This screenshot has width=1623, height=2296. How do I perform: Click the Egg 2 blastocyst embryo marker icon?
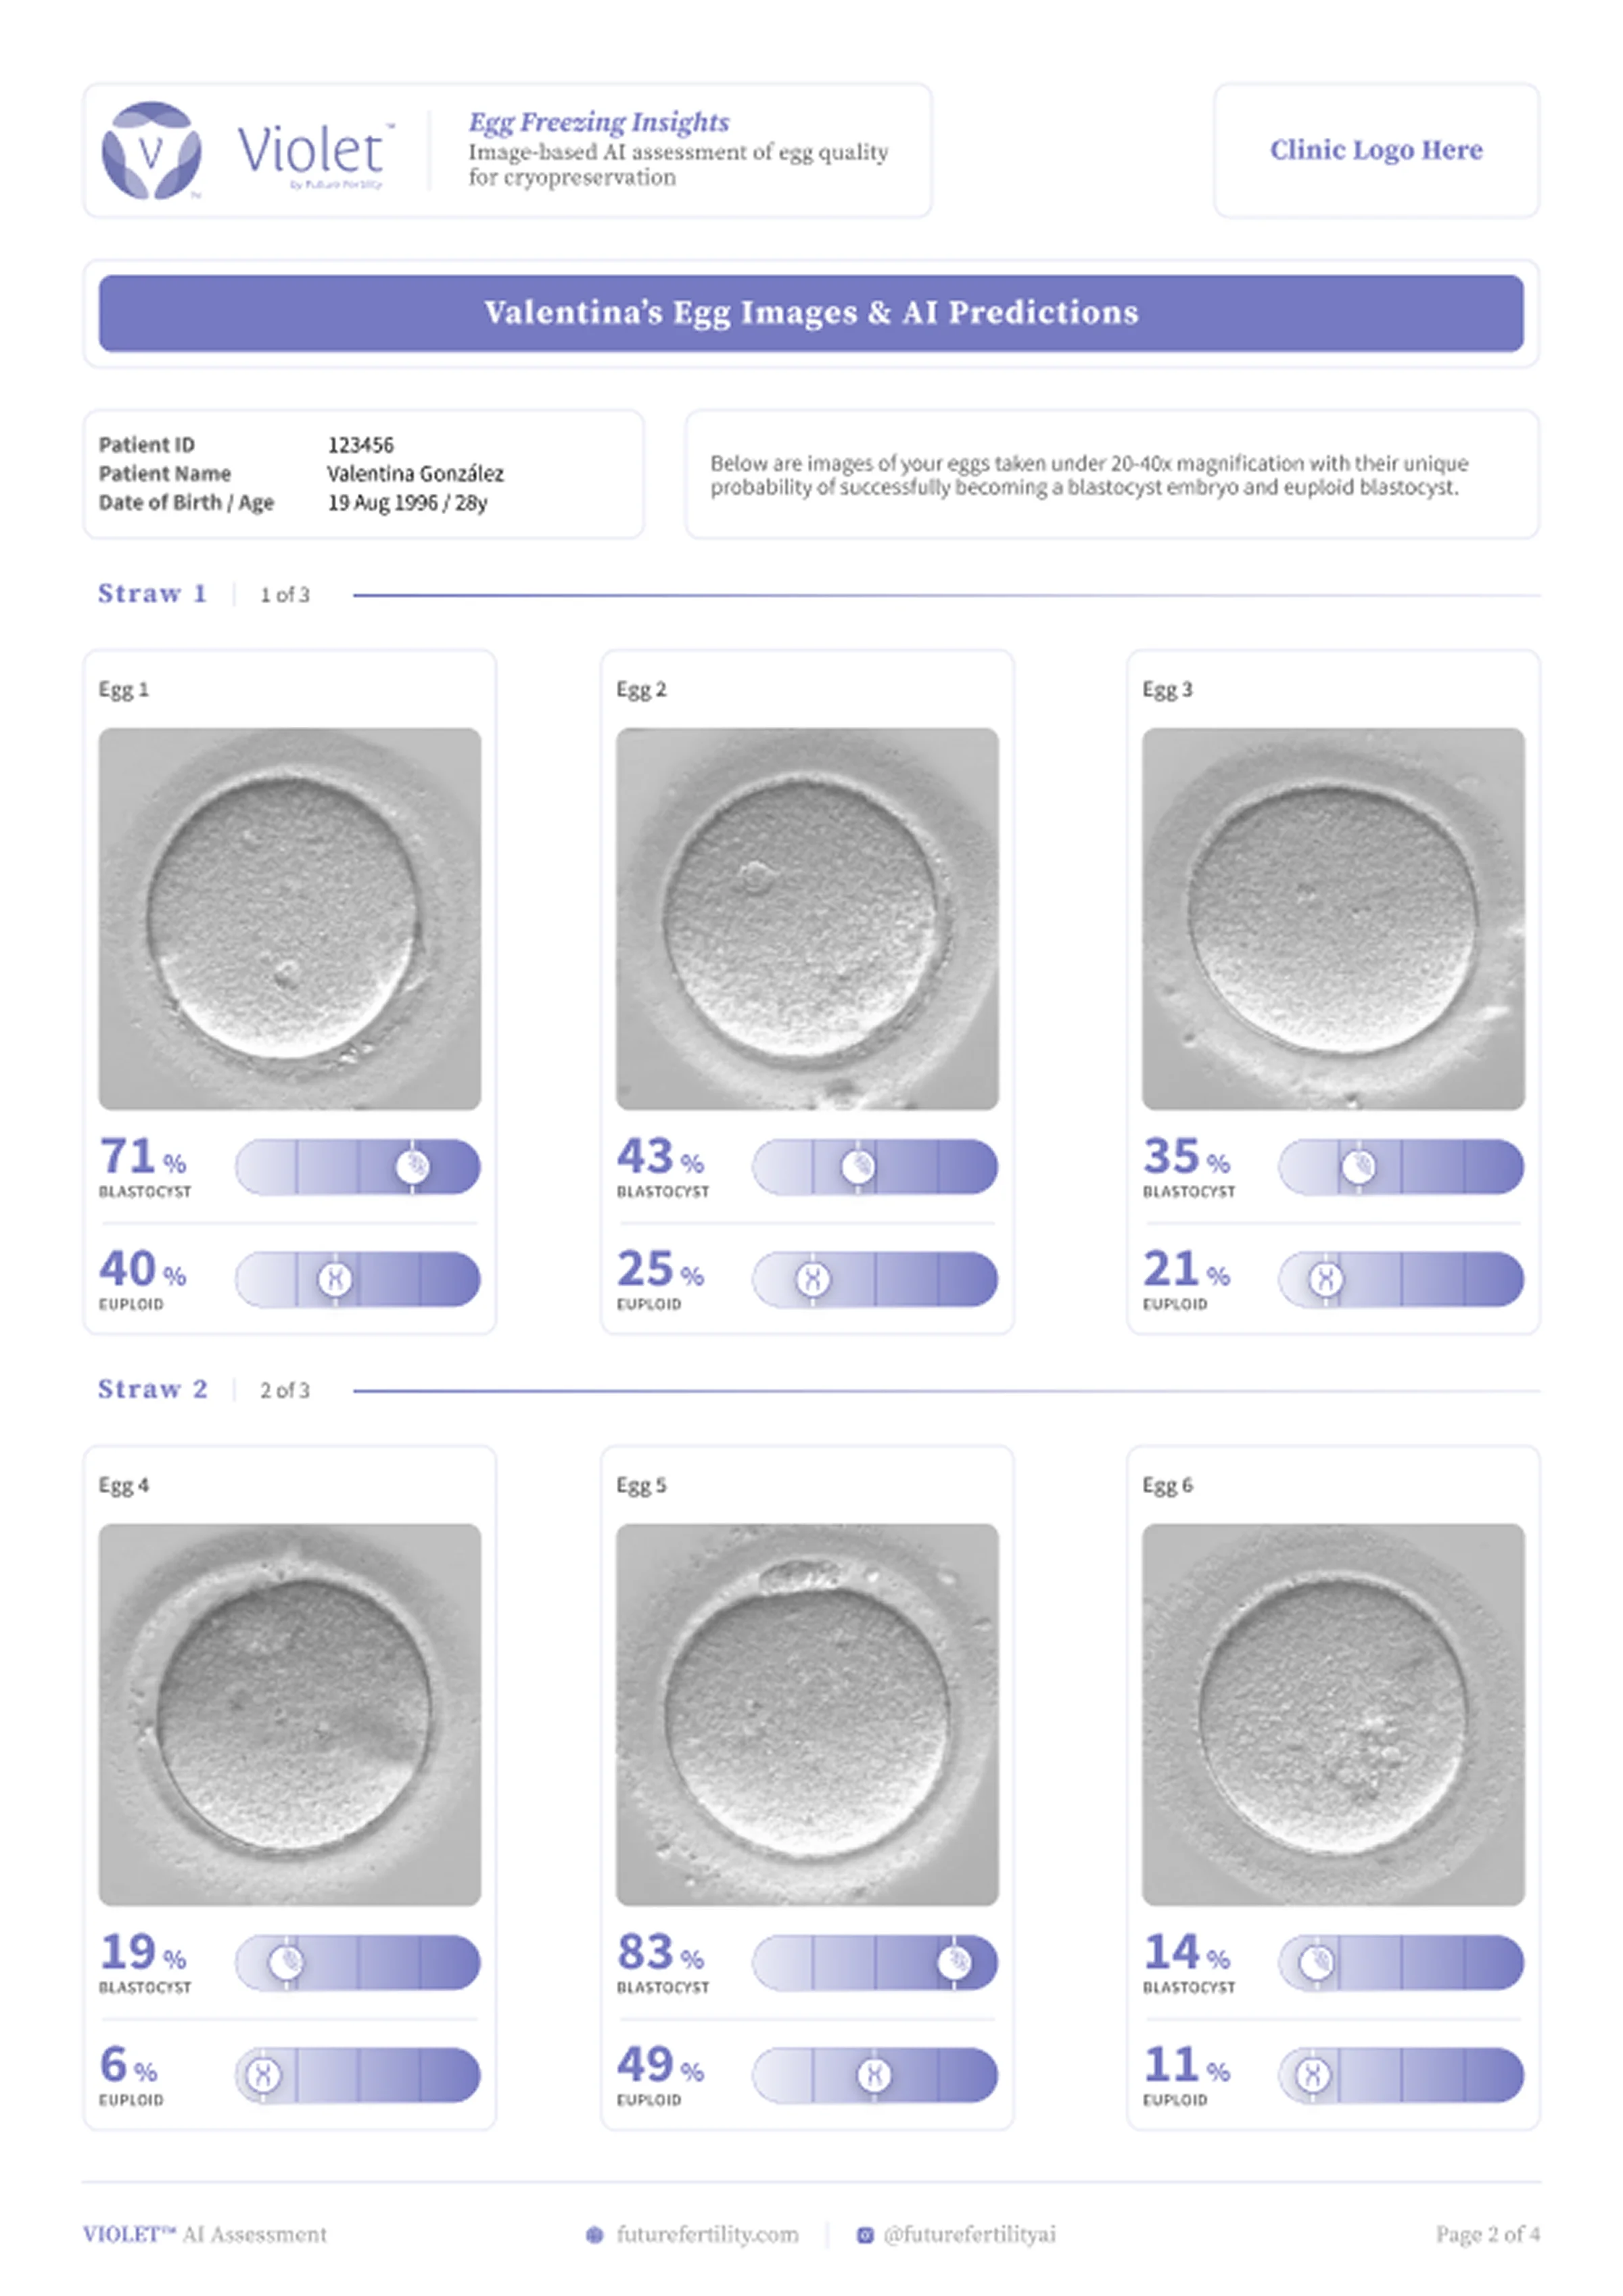tap(857, 1166)
